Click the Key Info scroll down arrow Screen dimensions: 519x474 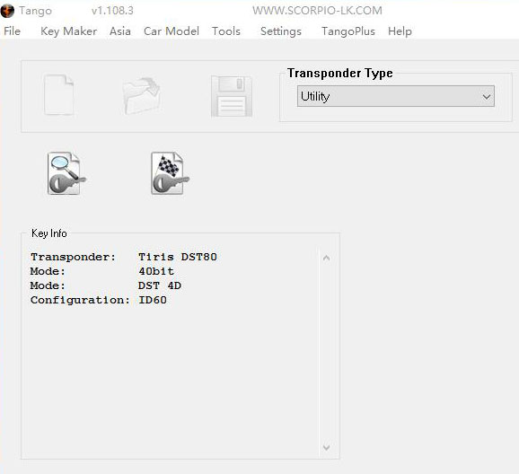(326, 448)
